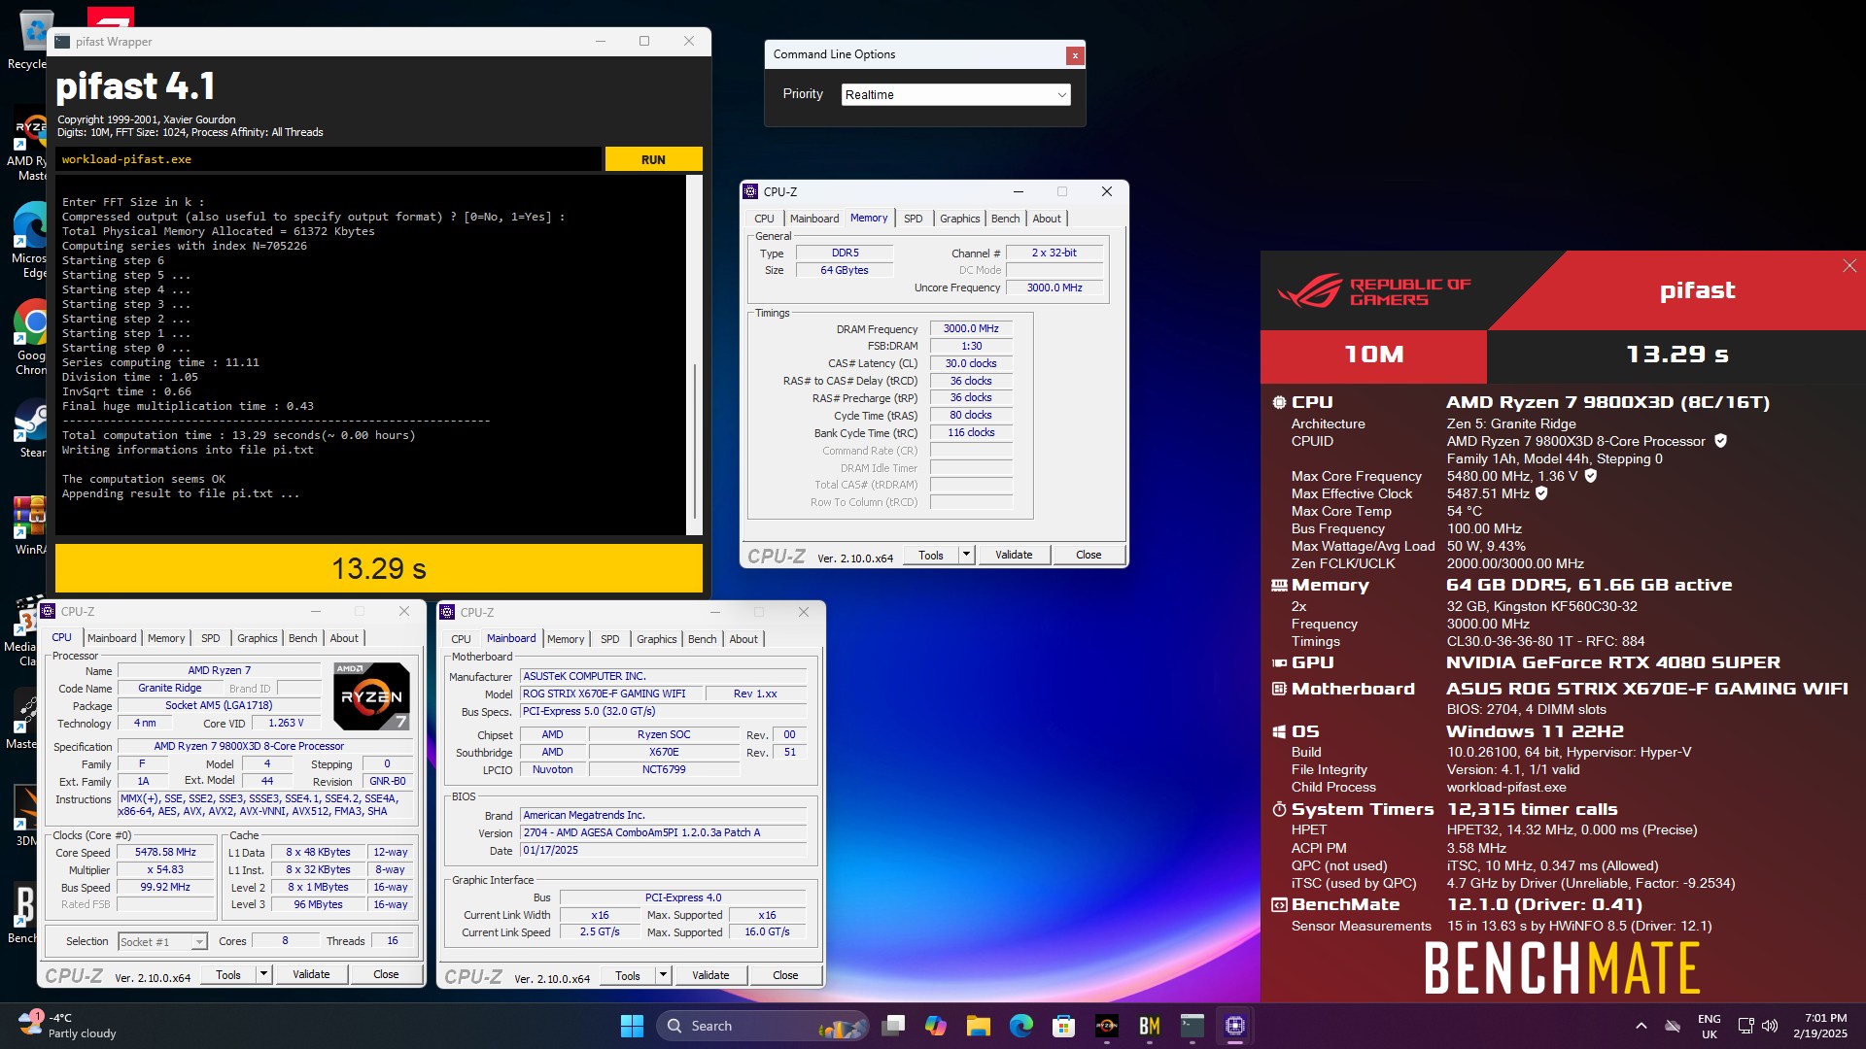Open File Explorer from the taskbar

click(979, 1026)
